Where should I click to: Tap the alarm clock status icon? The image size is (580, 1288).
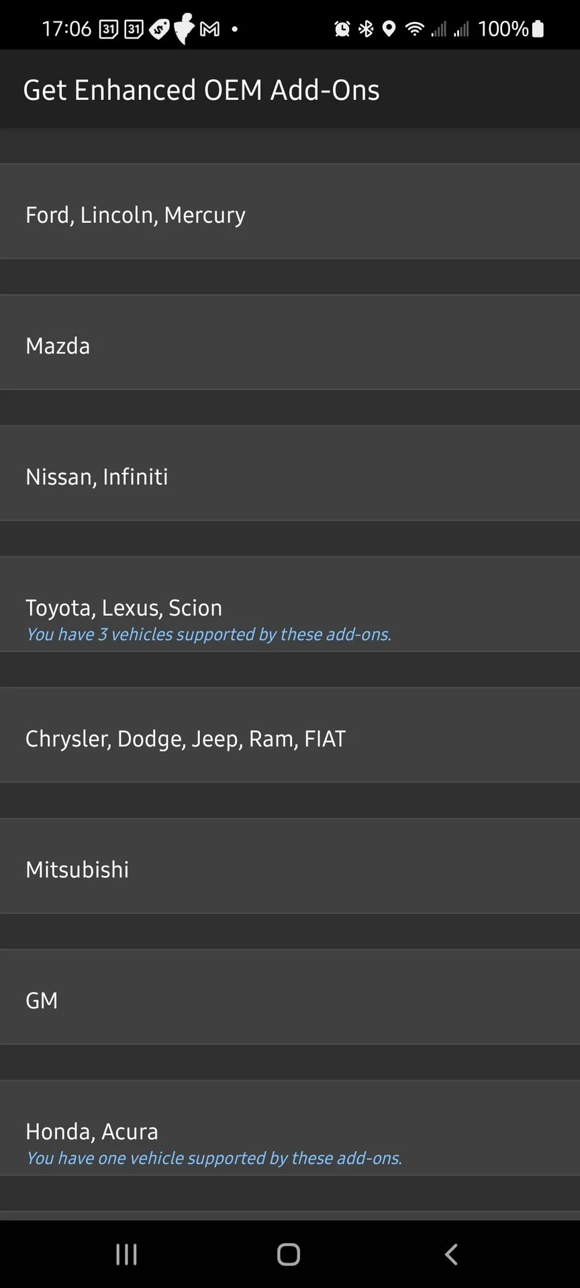tap(342, 29)
